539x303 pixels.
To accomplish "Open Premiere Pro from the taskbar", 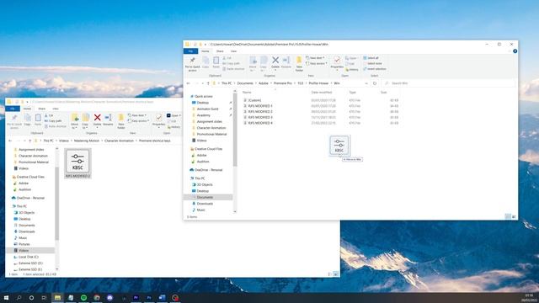I will coord(136,297).
